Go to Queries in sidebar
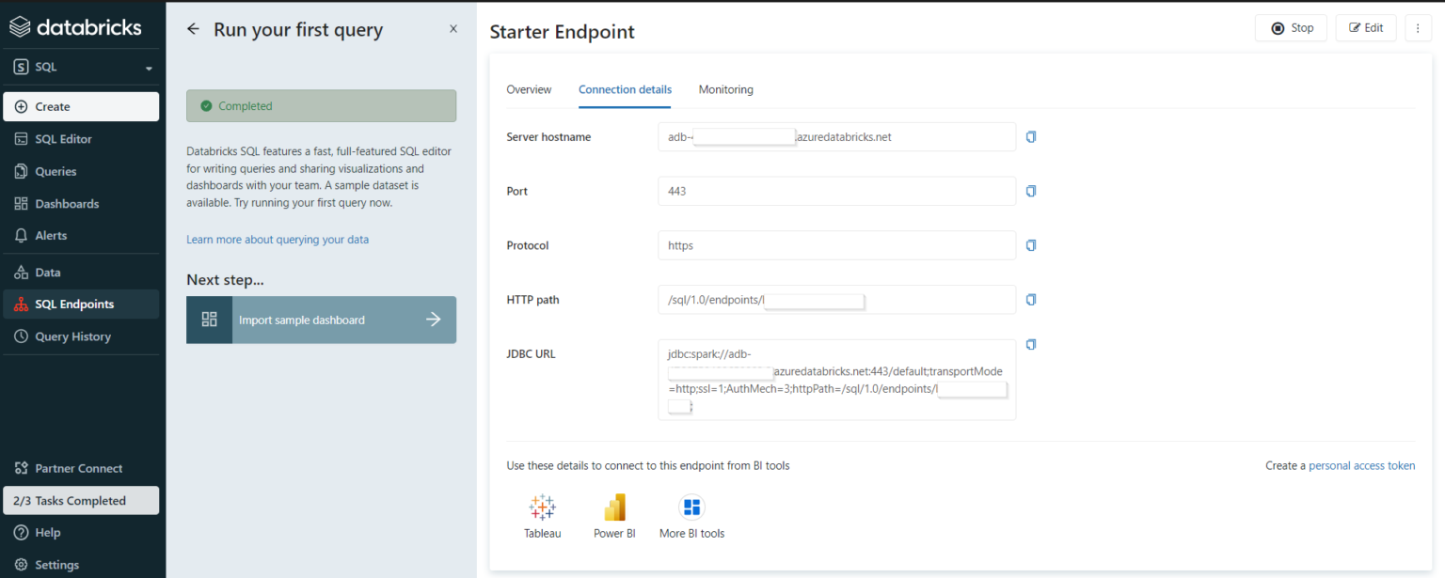The image size is (1445, 578). click(x=81, y=171)
